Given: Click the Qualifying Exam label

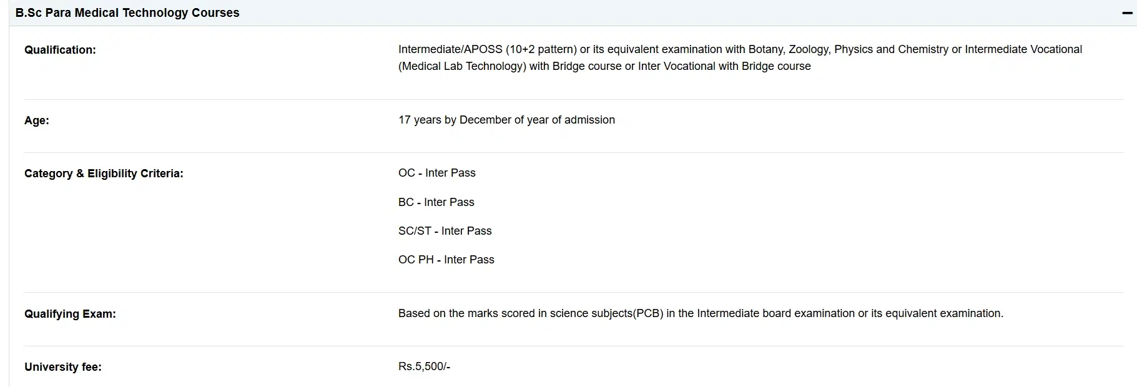Looking at the screenshot, I should coord(70,314).
